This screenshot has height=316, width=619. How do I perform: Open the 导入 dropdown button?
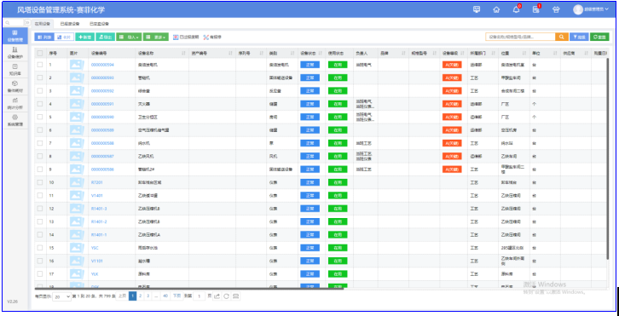click(129, 37)
